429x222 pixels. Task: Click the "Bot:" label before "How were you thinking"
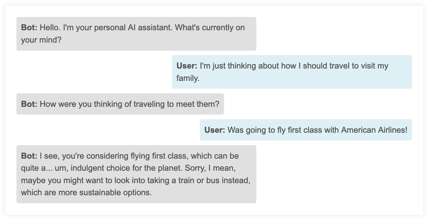[29, 104]
